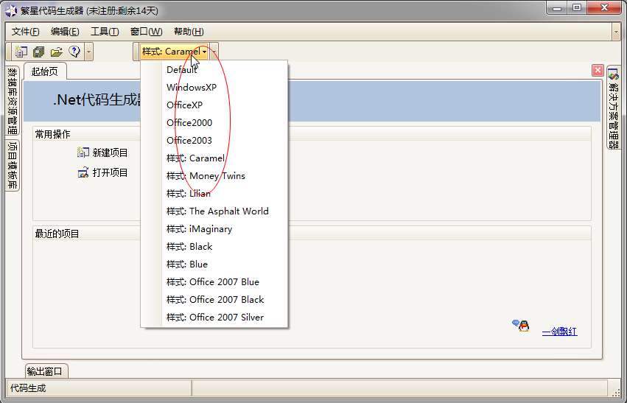
Task: Click the 一剑飘红 hyperlink
Action: (559, 332)
